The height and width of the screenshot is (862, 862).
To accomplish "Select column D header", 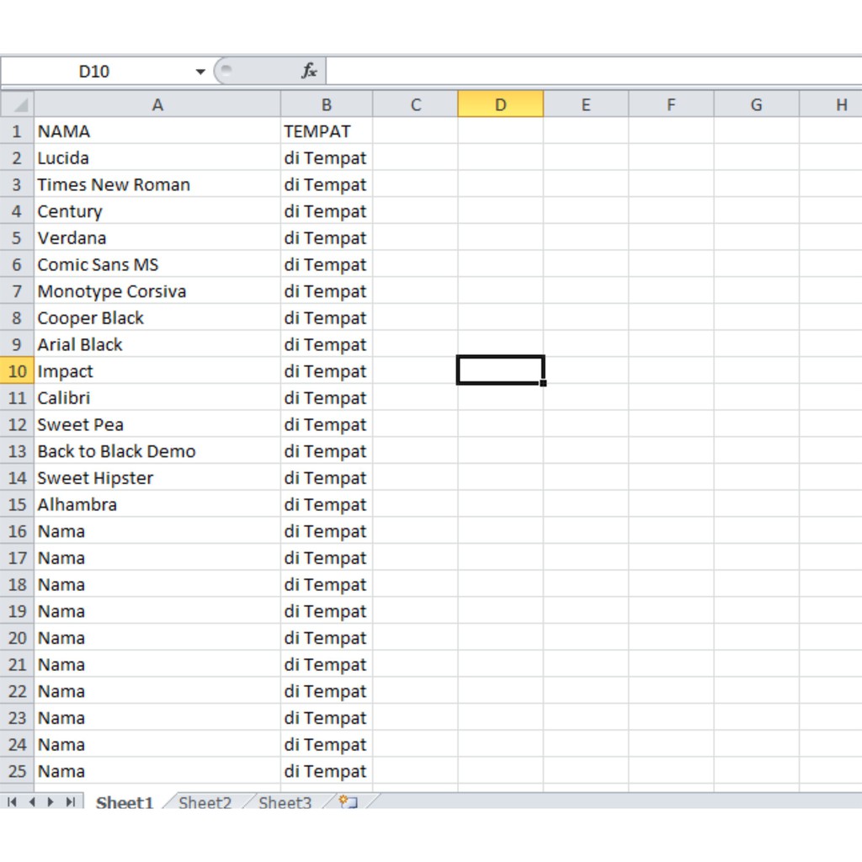I will [x=500, y=105].
